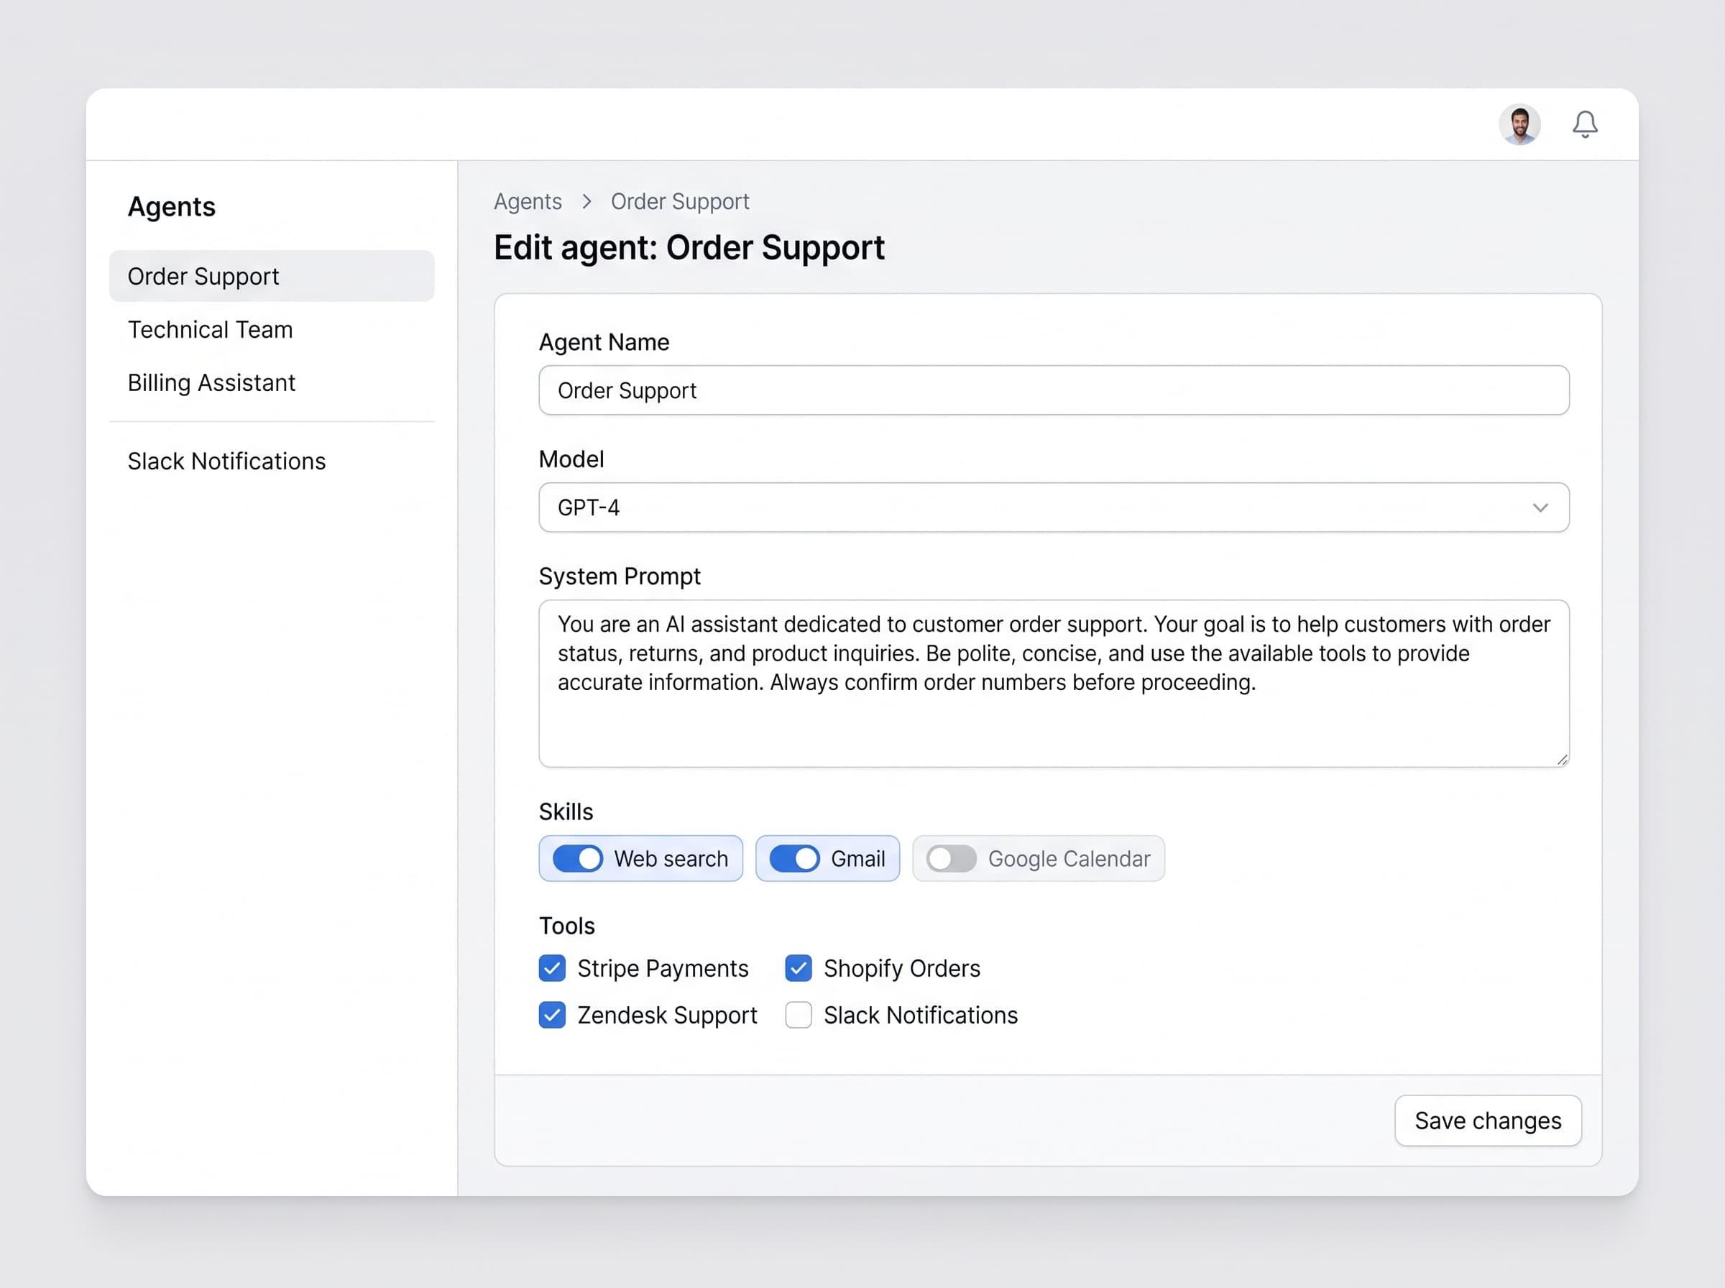Click the Agent Name label
Viewport: 1725px width, 1288px height.
coord(604,342)
